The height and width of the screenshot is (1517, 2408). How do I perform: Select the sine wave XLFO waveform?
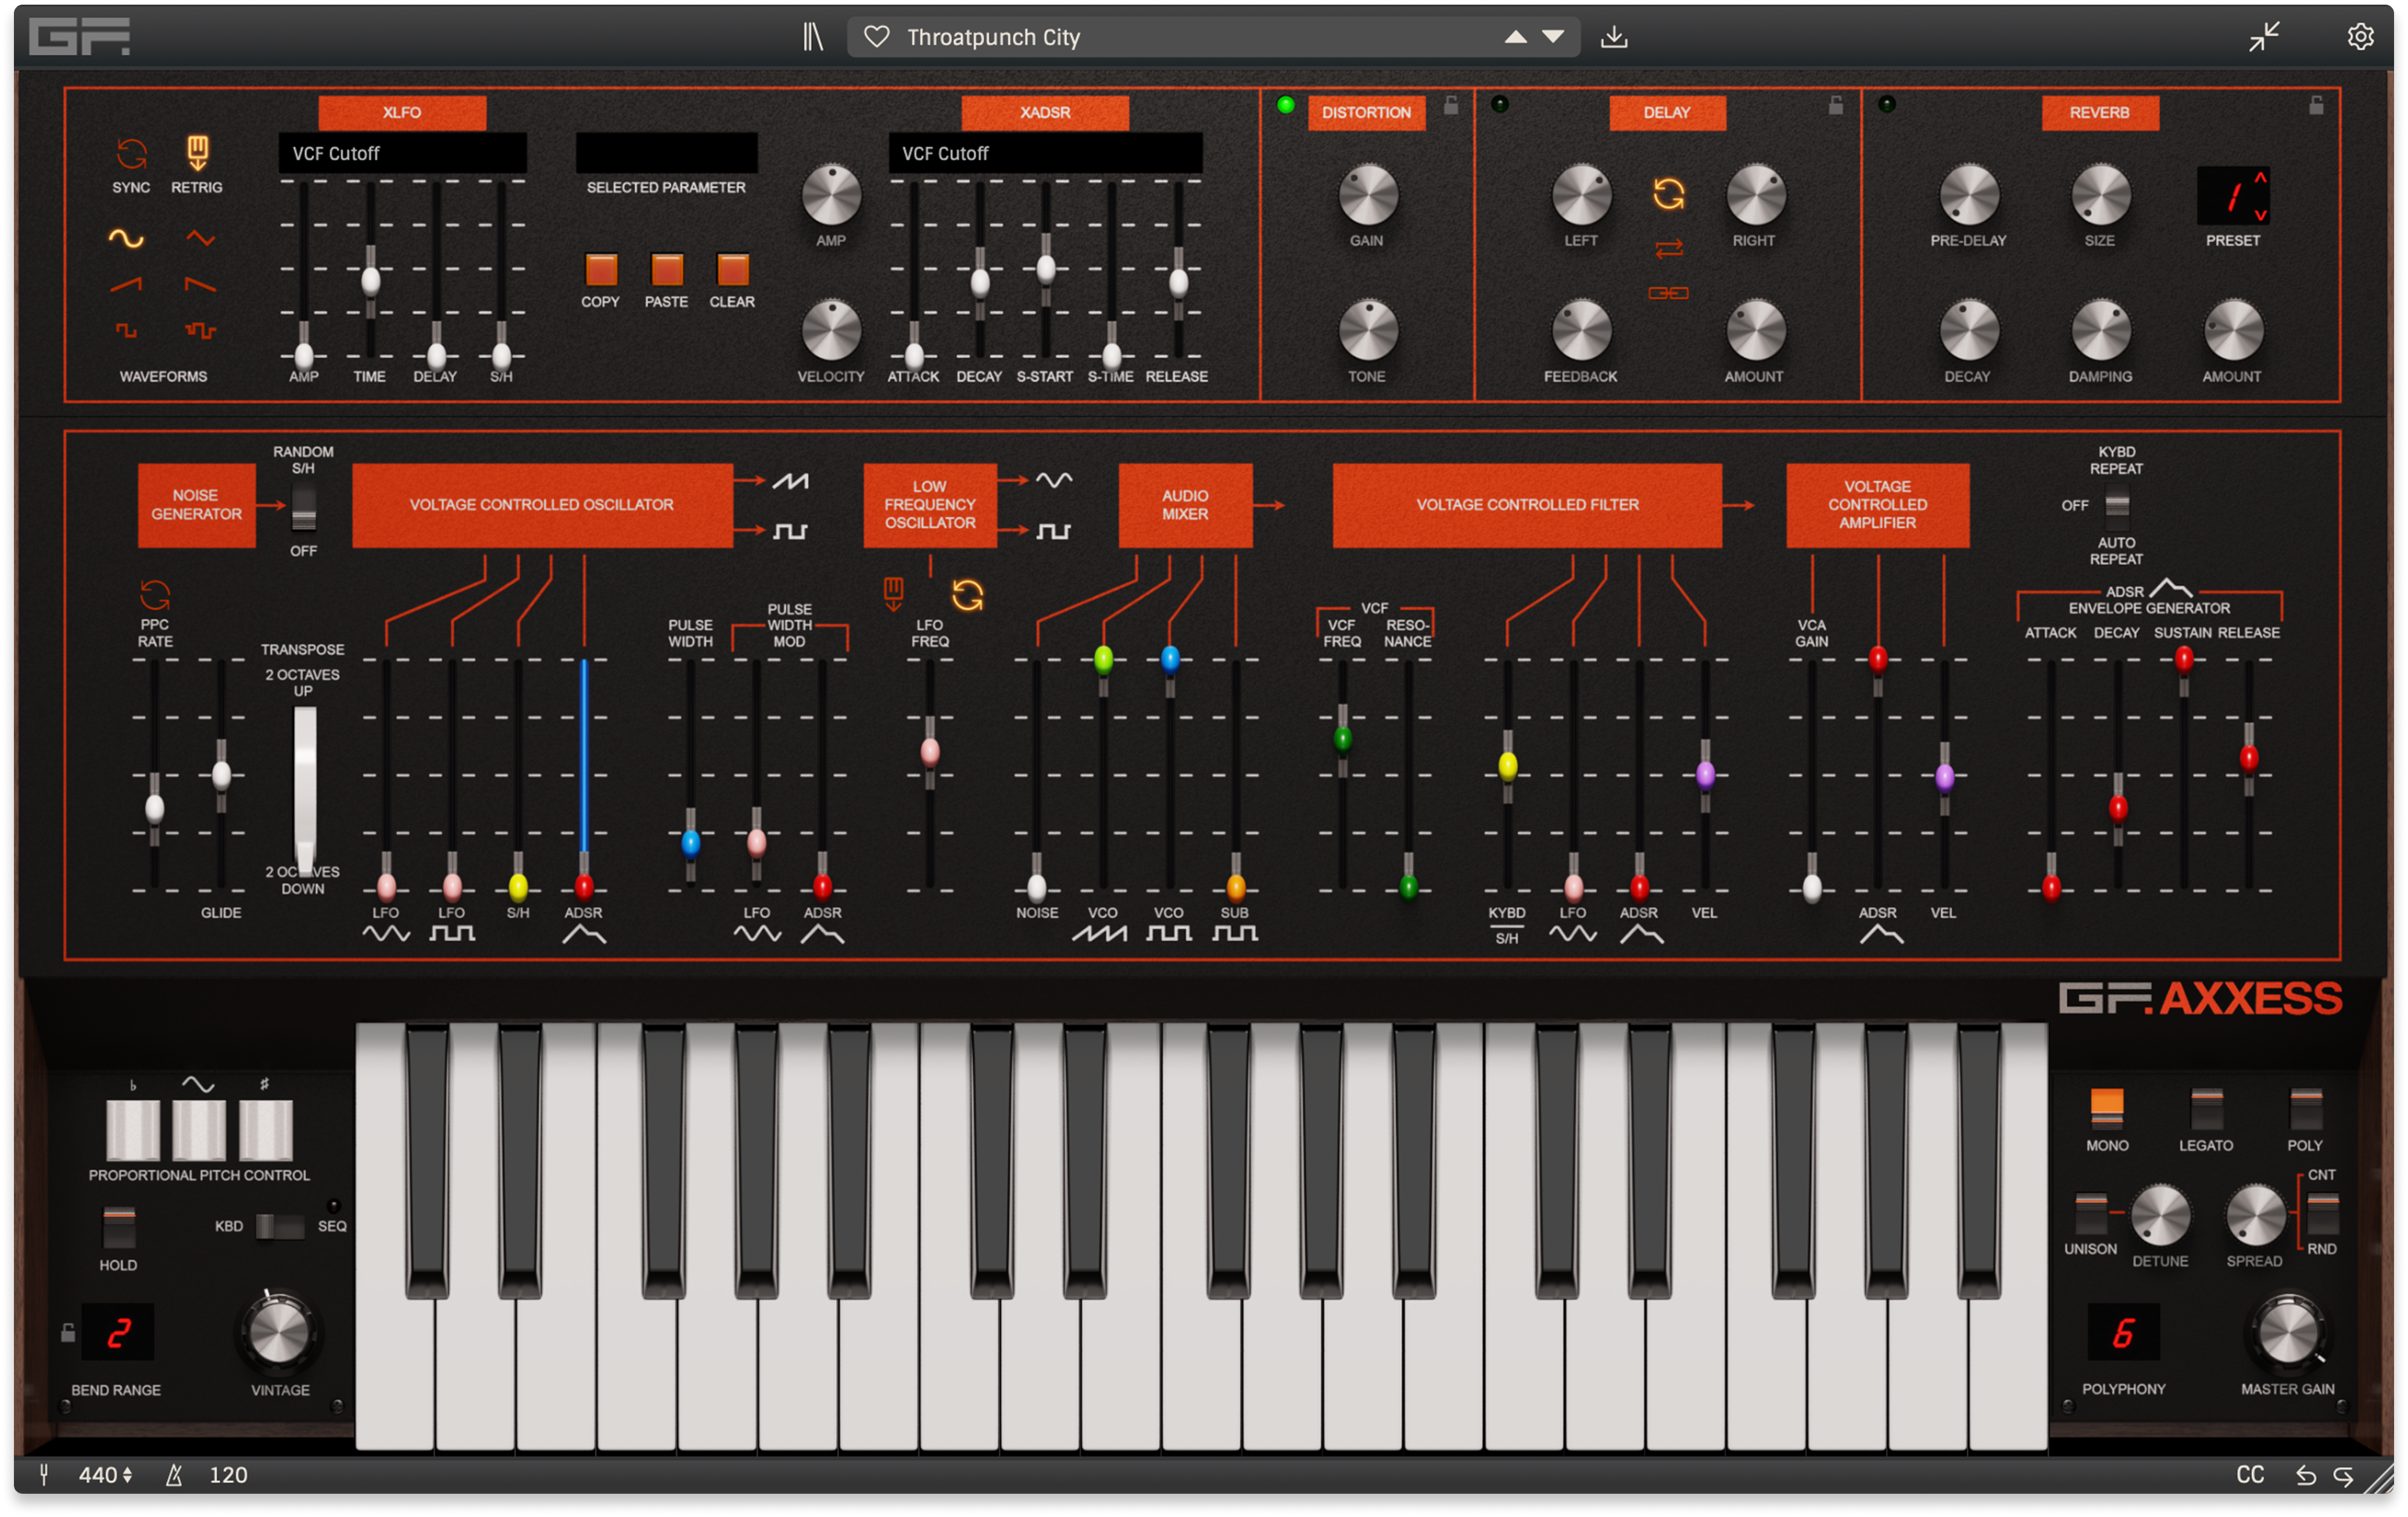coord(126,238)
